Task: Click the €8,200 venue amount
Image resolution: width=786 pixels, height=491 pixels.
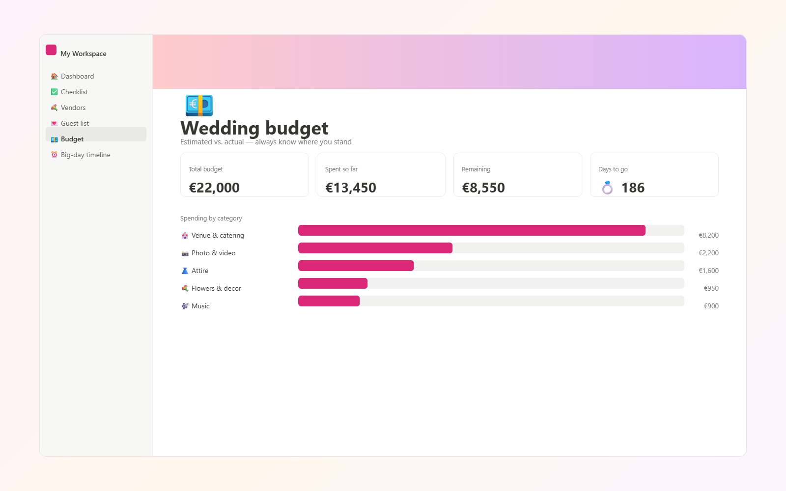Action: tap(708, 235)
